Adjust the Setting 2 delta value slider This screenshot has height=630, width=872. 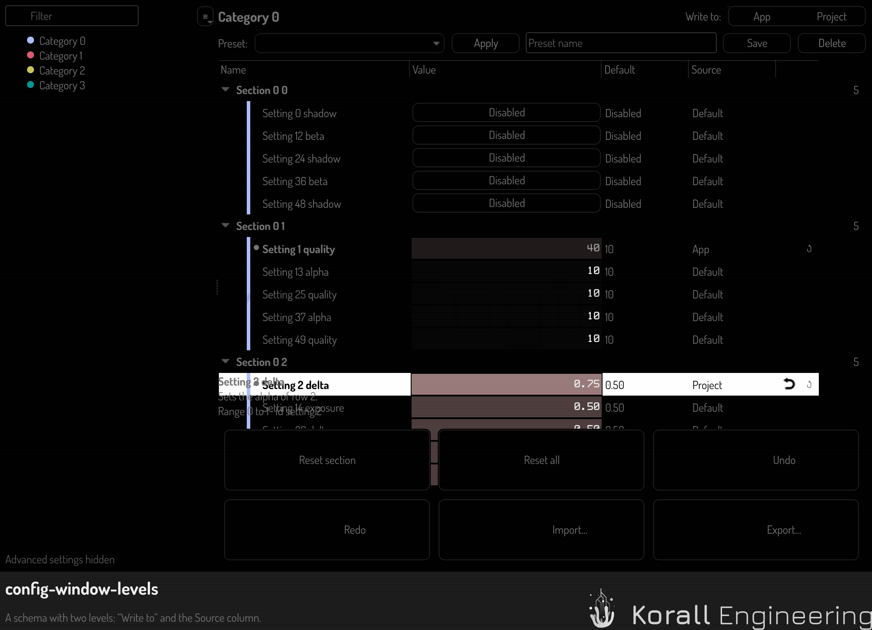[507, 384]
